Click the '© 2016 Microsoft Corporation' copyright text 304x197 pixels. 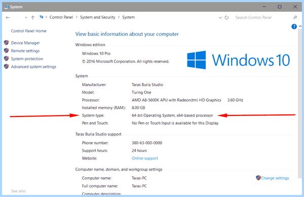coord(126,61)
